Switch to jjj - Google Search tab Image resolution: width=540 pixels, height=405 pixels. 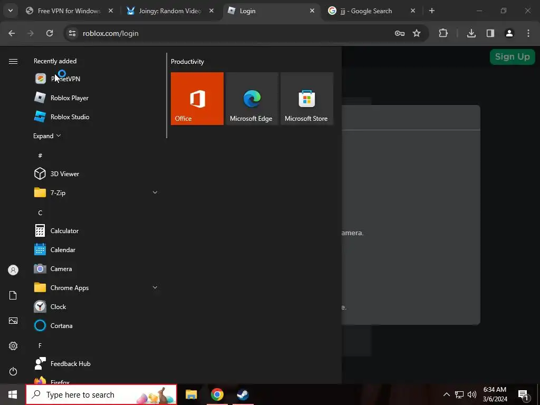click(371, 11)
